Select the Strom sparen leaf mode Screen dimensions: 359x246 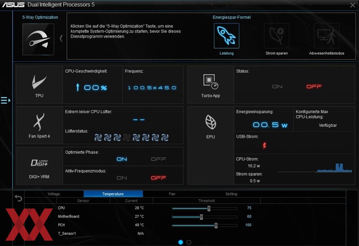[x=277, y=36]
